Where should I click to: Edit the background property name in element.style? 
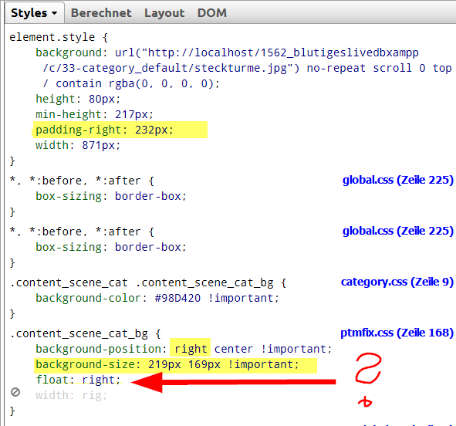click(69, 52)
